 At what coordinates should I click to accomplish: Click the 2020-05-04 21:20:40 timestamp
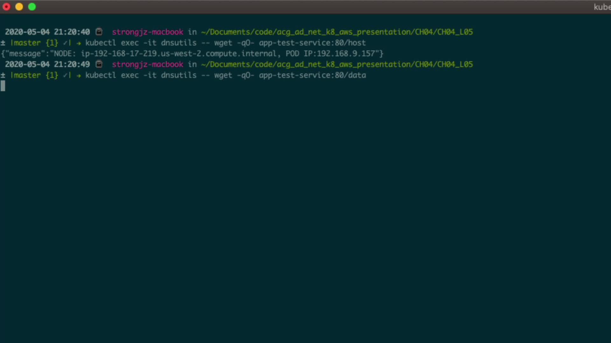click(x=47, y=32)
